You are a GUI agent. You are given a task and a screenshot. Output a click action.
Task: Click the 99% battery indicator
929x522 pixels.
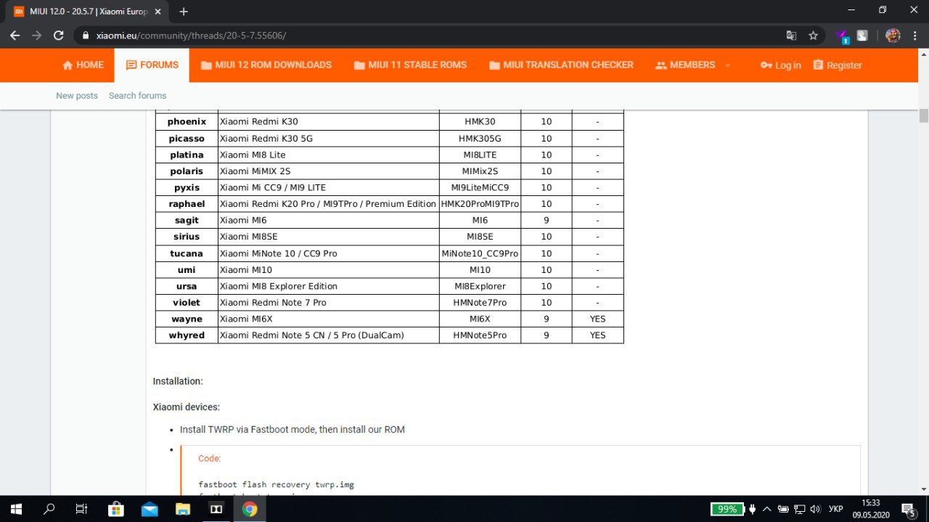pos(727,509)
